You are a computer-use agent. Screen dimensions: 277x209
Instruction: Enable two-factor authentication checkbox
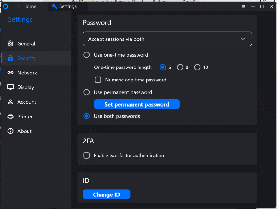coord(87,156)
